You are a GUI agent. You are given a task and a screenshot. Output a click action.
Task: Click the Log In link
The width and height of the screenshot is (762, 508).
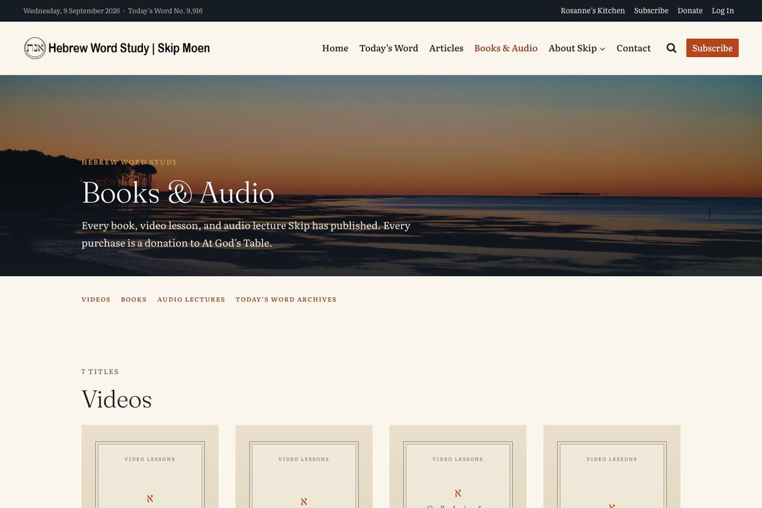tap(723, 11)
